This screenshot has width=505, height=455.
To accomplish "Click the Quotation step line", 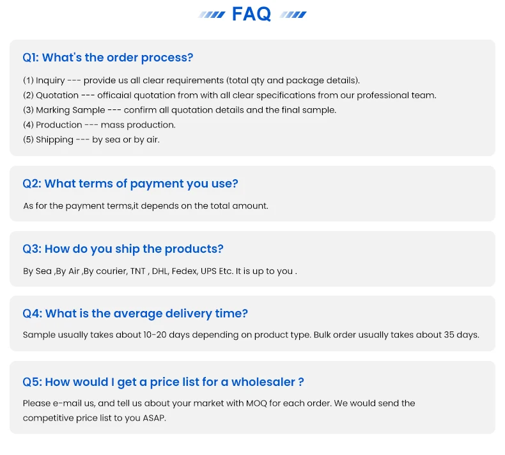I will [229, 95].
